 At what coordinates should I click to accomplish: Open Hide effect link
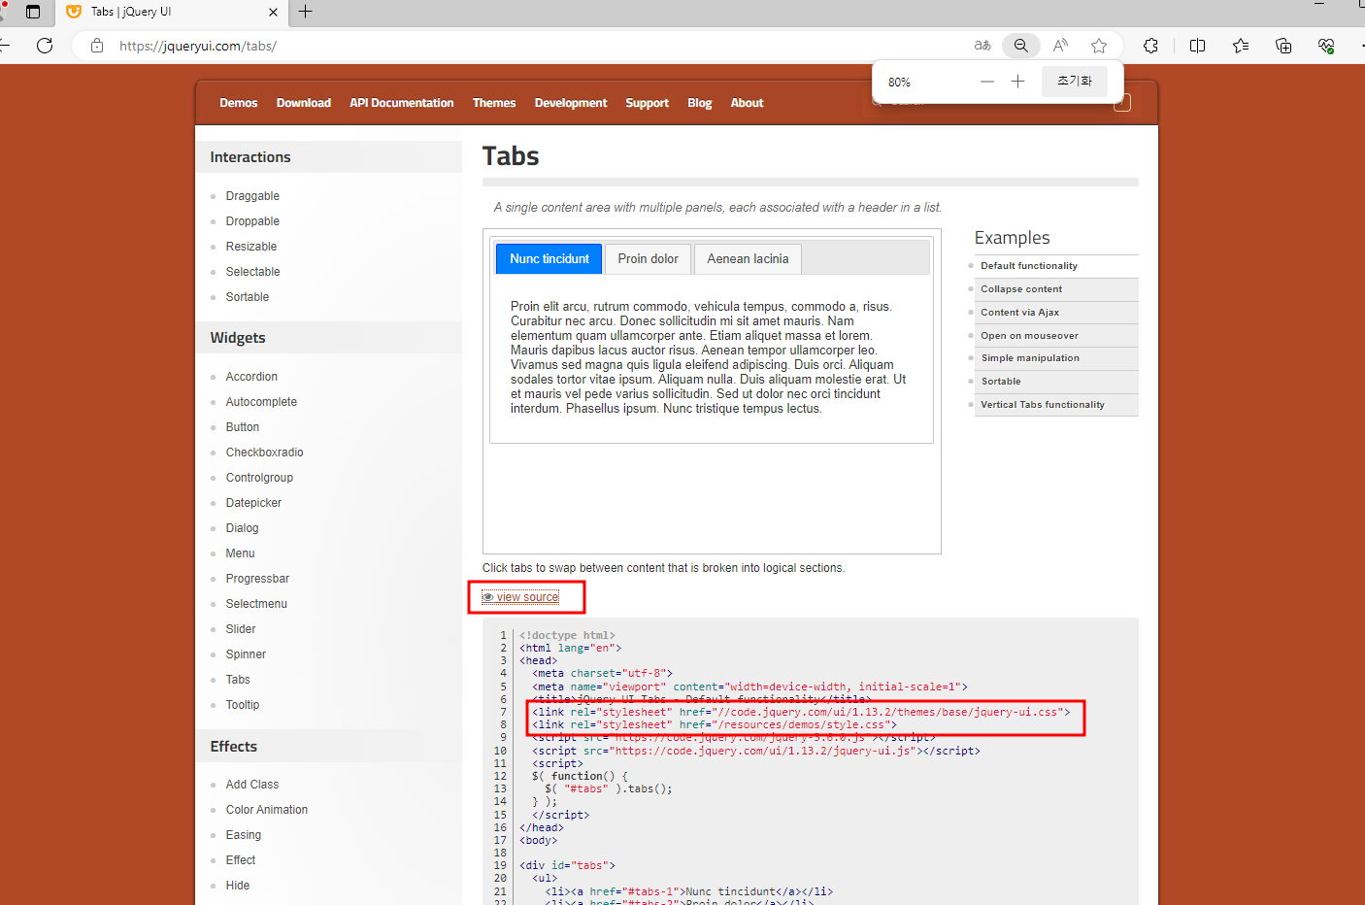237,886
